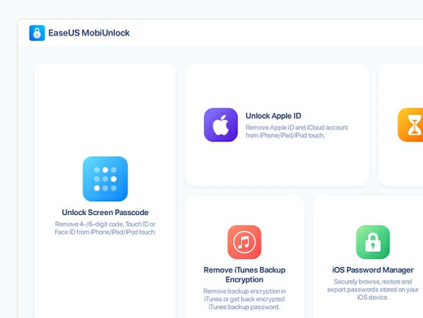Image resolution: width=423 pixels, height=318 pixels.
Task: Select the "Unlock Screen Passcode" title
Action: pyautogui.click(x=105, y=212)
